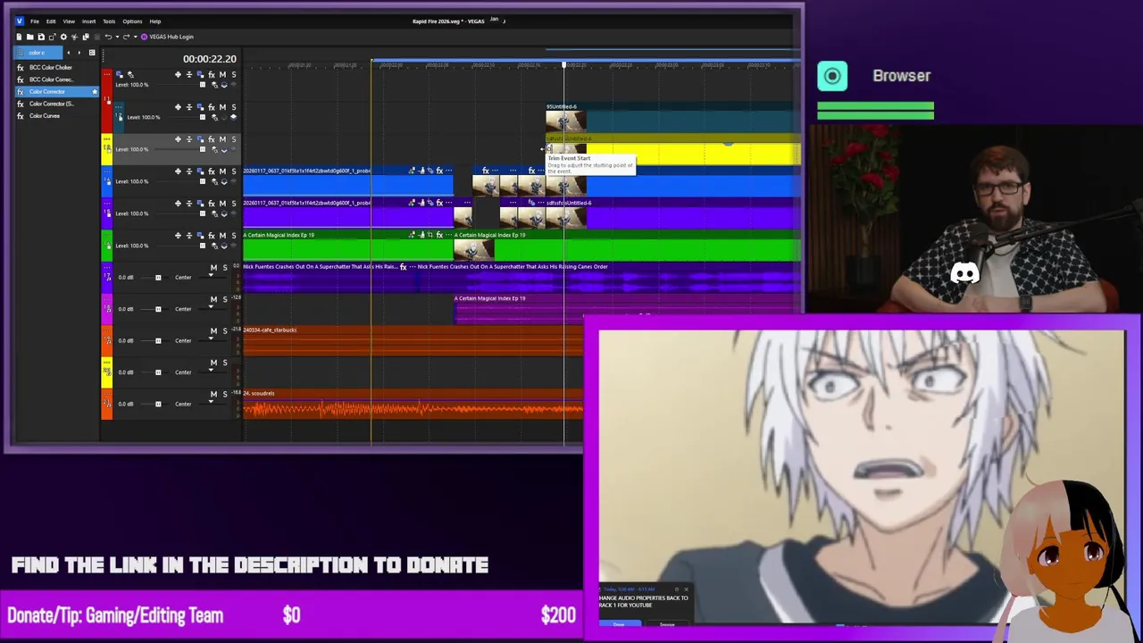Open the Insert menu
This screenshot has height=643, width=1143.
pos(88,21)
